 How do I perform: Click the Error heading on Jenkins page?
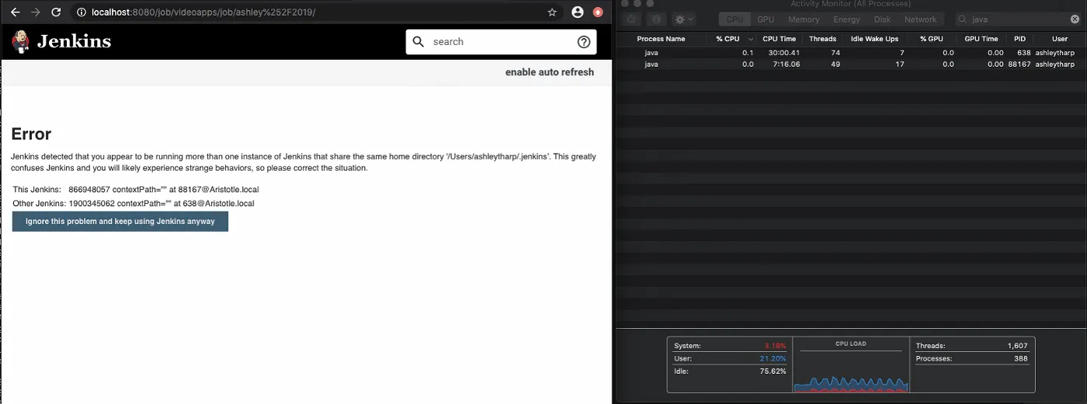pos(31,134)
